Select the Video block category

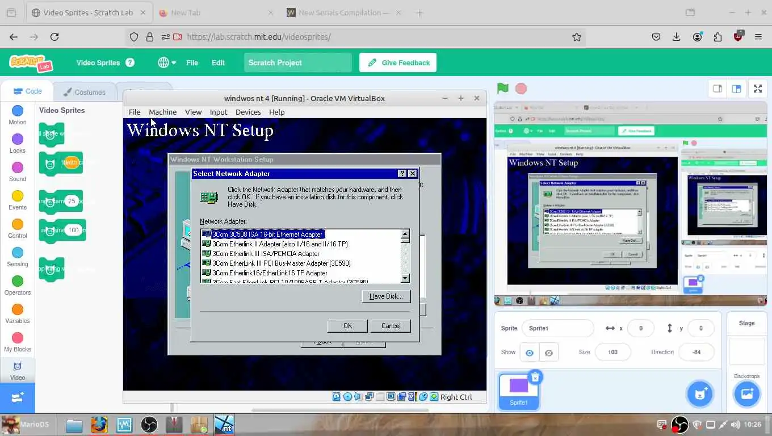coord(18,371)
